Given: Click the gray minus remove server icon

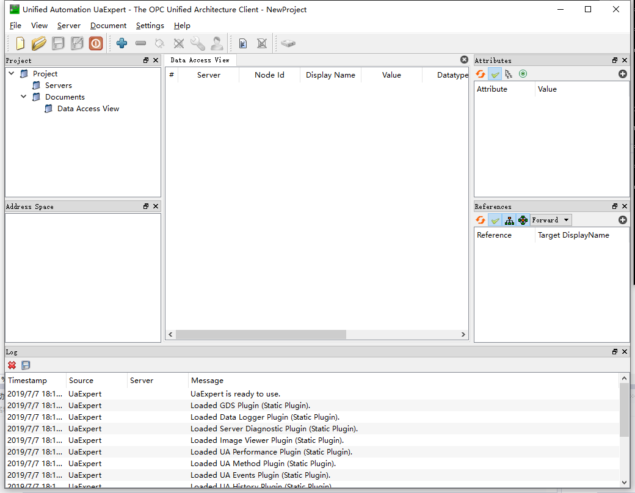Looking at the screenshot, I should [x=140, y=43].
